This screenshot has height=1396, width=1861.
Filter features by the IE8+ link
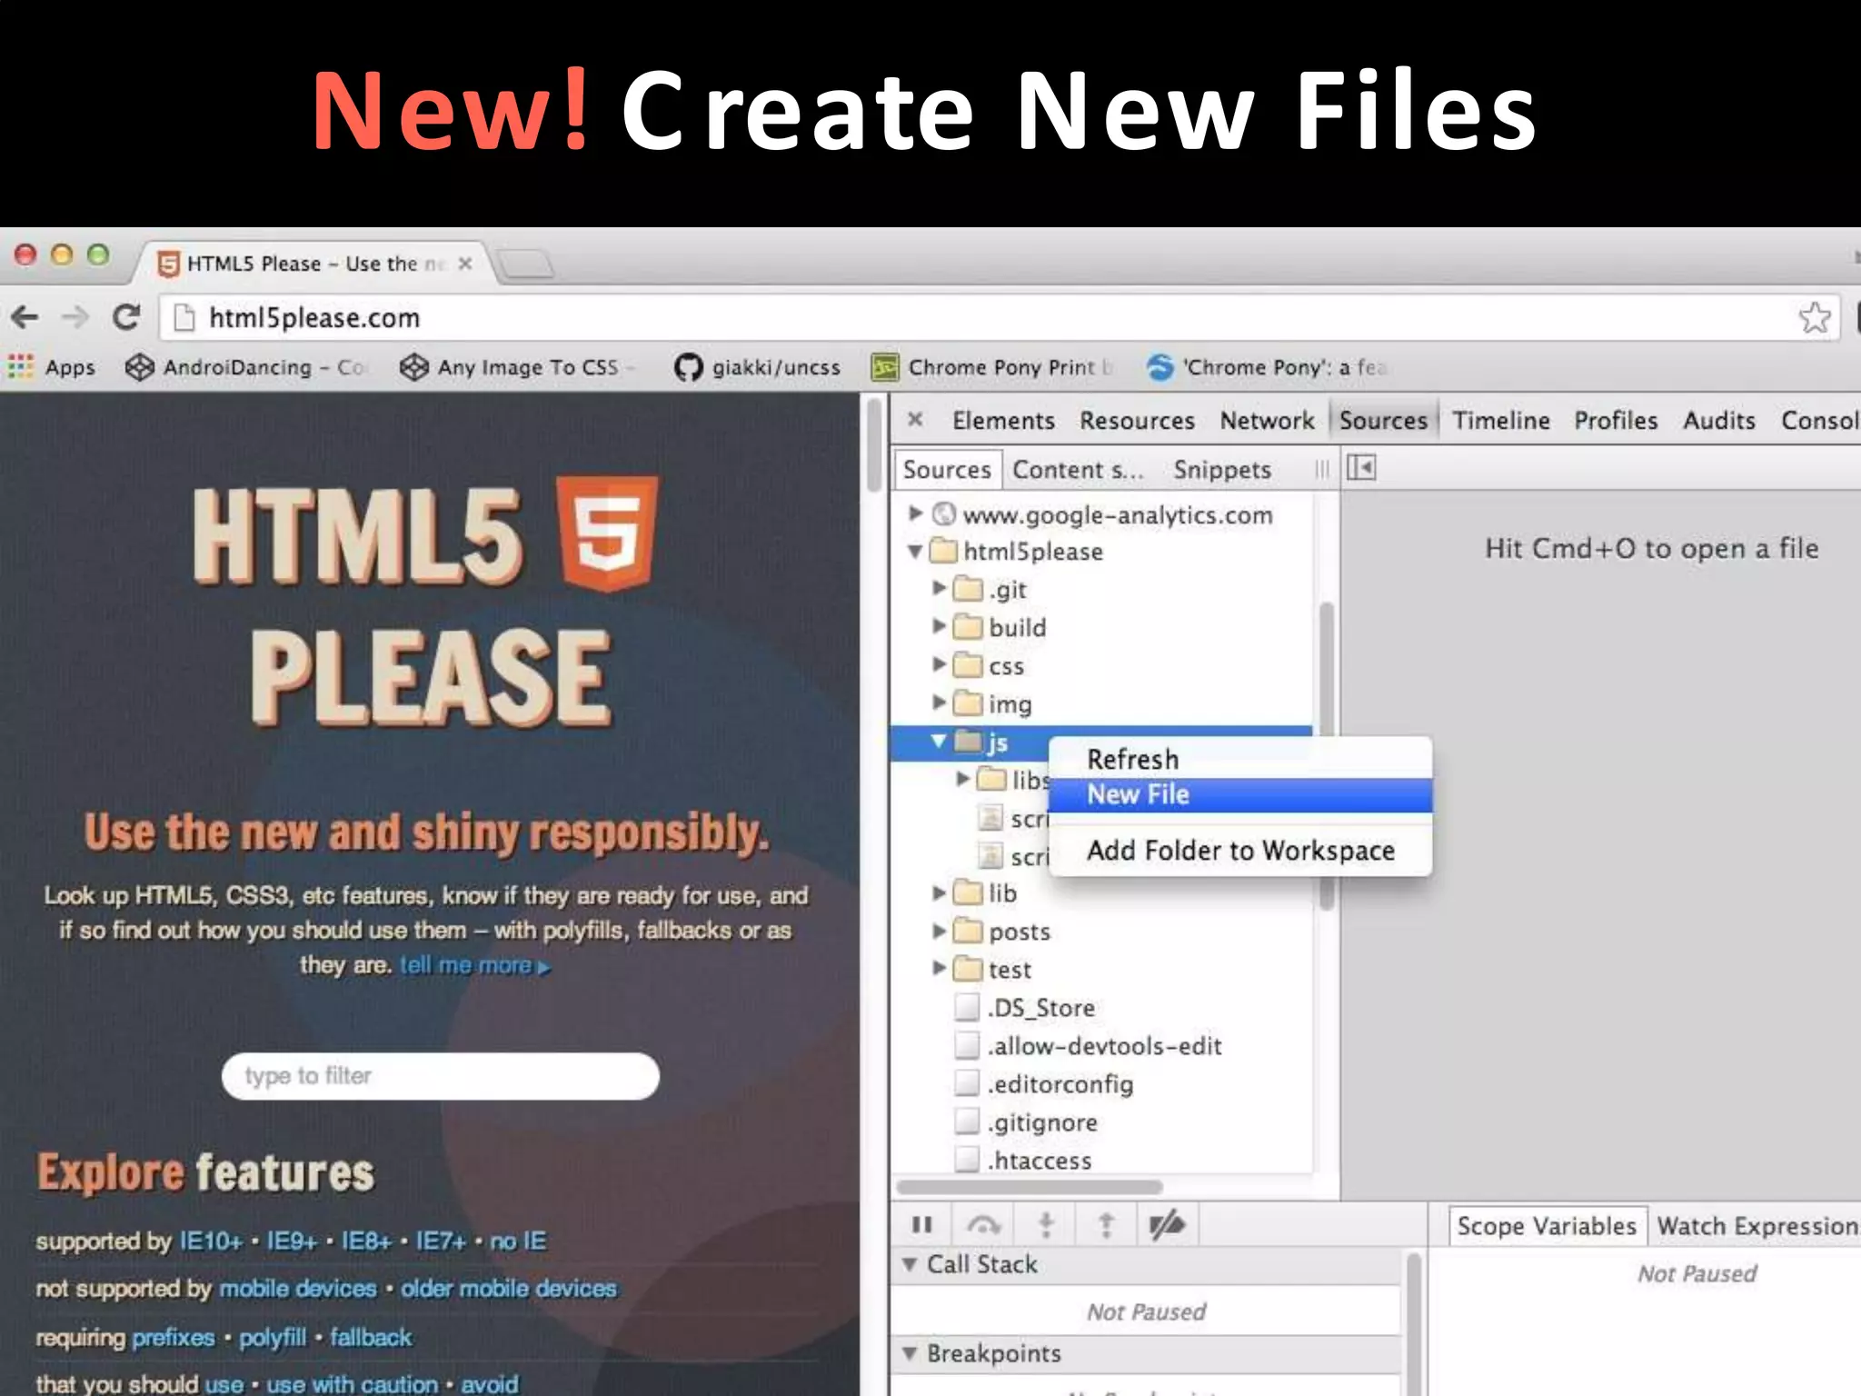(x=367, y=1241)
